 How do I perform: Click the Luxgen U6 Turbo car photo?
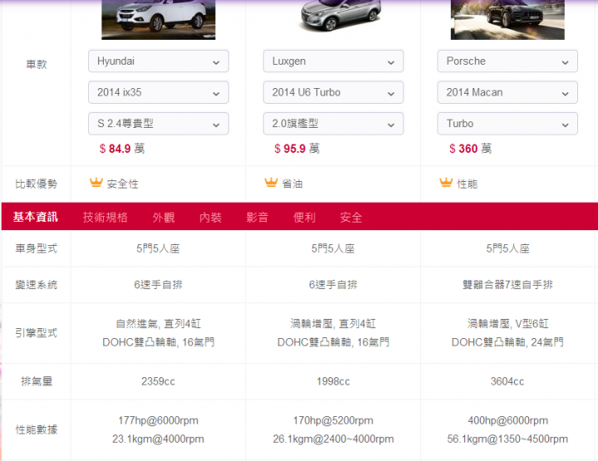click(x=341, y=15)
